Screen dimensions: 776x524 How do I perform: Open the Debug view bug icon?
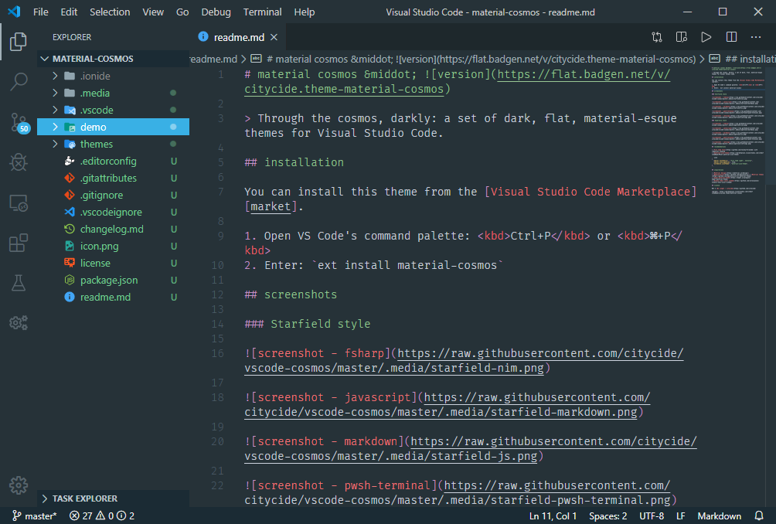(19, 162)
